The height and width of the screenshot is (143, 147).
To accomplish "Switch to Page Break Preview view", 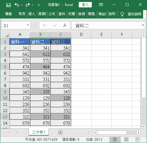I will [x=138, y=140].
